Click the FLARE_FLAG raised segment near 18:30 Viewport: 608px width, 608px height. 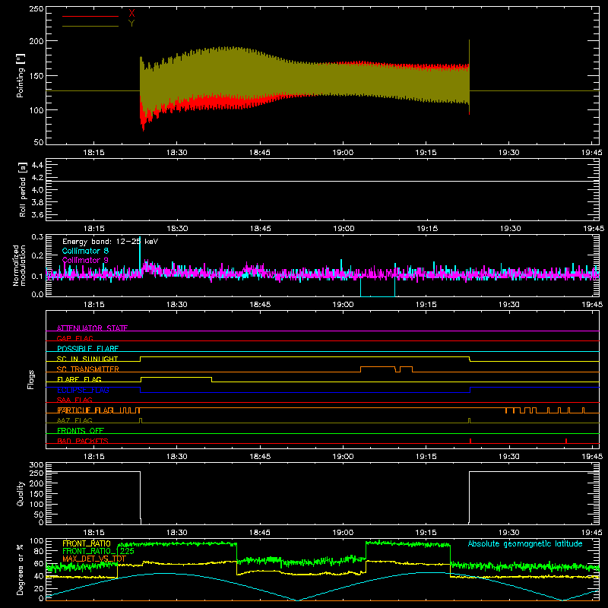point(176,377)
